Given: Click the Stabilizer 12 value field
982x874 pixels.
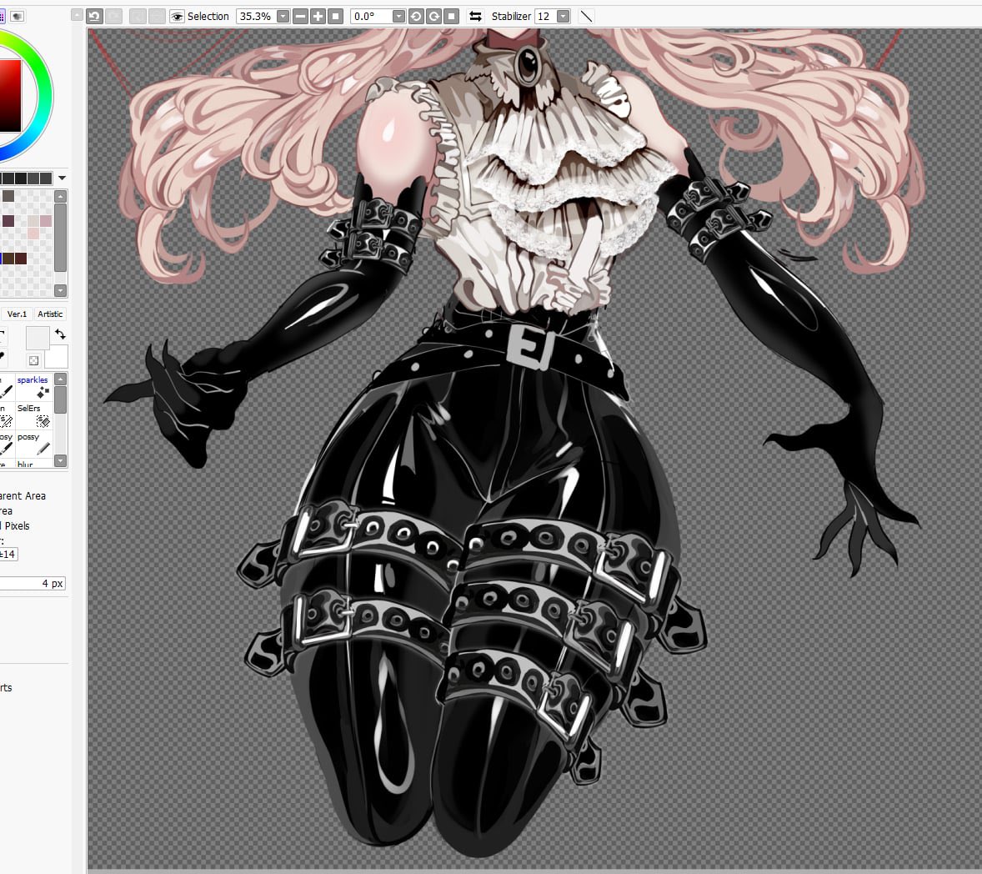Looking at the screenshot, I should click(x=545, y=17).
